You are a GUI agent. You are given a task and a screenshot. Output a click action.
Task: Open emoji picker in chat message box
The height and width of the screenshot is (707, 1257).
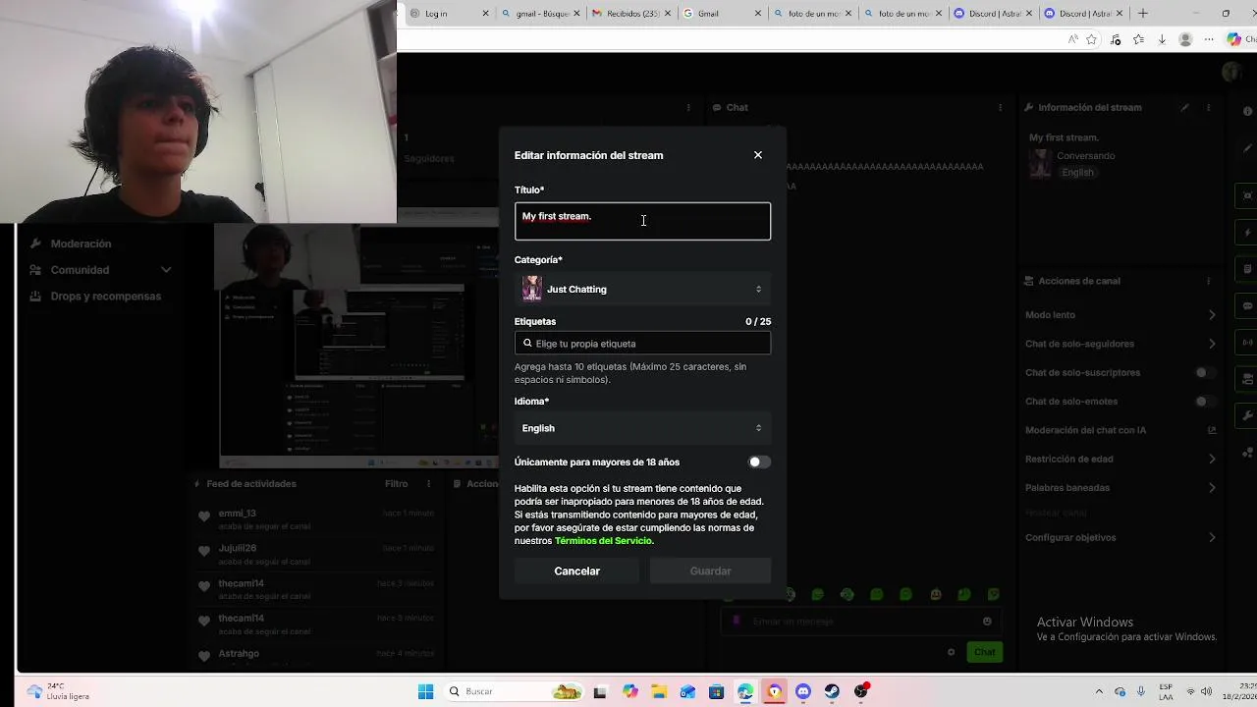click(x=987, y=621)
